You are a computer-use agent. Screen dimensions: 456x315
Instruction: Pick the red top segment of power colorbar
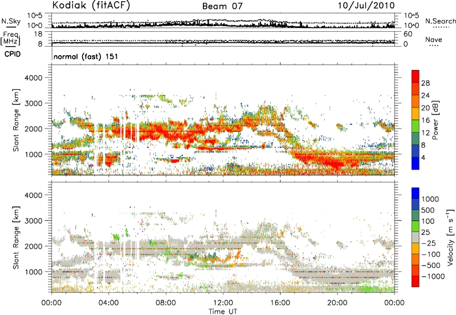tap(416, 77)
